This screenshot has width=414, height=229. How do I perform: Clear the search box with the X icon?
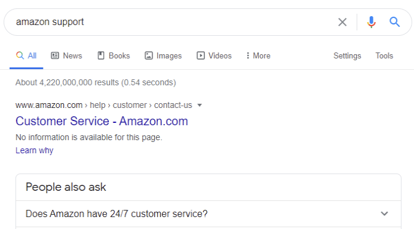pyautogui.click(x=342, y=22)
